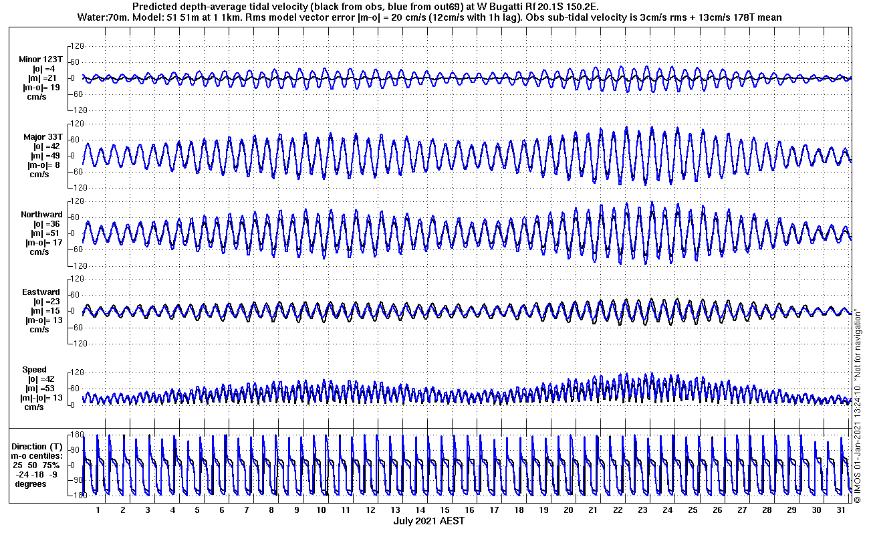Click day '1' on the date axis

tap(98, 510)
